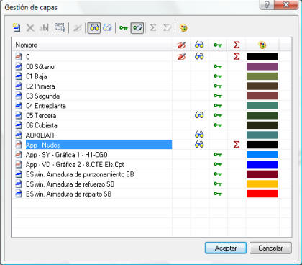Toggle lock key on 02 Primera
This screenshot has height=265, width=302.
click(218, 86)
